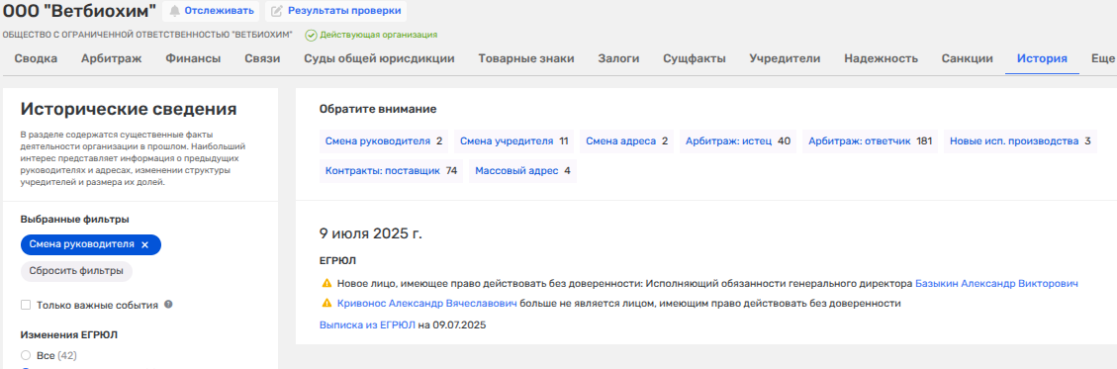Screen dimensions: 1117x369
Task: Select the Все (42) radio option
Action: 26,355
